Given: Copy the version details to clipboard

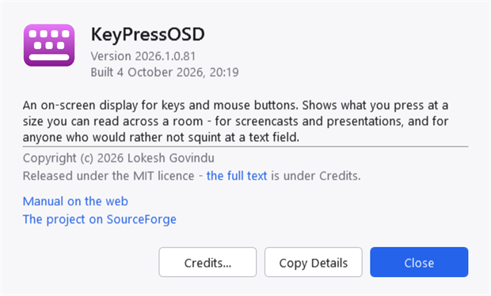Looking at the screenshot, I should (x=314, y=262).
